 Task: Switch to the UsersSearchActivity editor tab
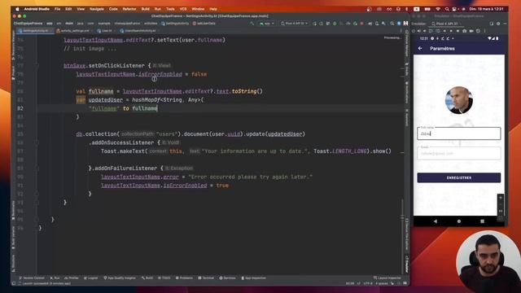(139, 31)
